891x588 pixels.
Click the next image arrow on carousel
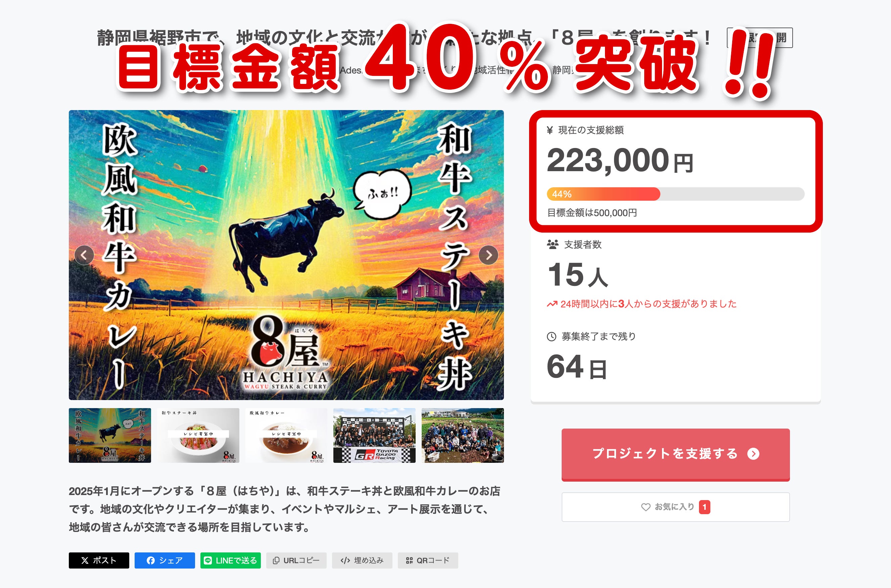(x=488, y=255)
